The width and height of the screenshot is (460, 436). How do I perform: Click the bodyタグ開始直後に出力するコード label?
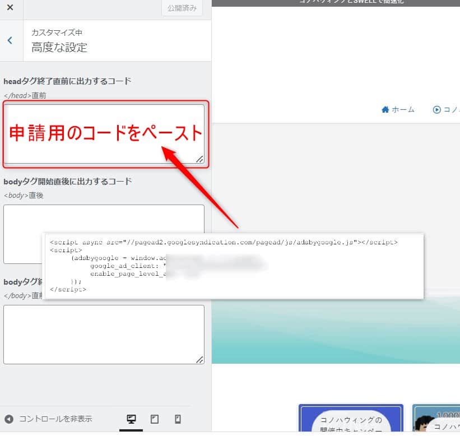point(67,182)
